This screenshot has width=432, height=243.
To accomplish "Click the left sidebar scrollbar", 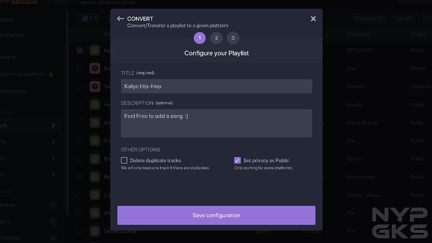I will click(67, 108).
